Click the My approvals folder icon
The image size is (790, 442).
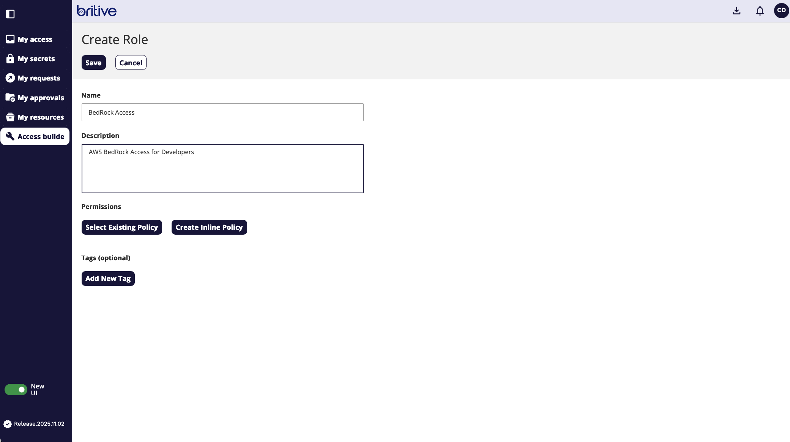tap(10, 98)
